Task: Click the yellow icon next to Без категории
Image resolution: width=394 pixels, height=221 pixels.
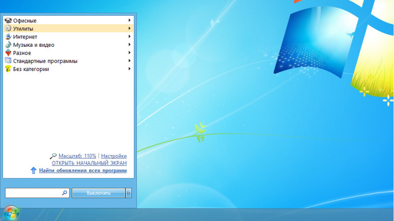Action: point(8,69)
